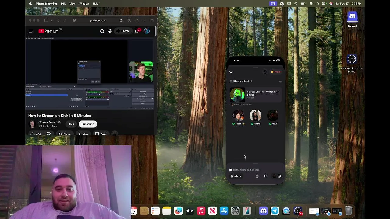Open more actions ellipsis under video
The image size is (390, 219).
[115, 134]
